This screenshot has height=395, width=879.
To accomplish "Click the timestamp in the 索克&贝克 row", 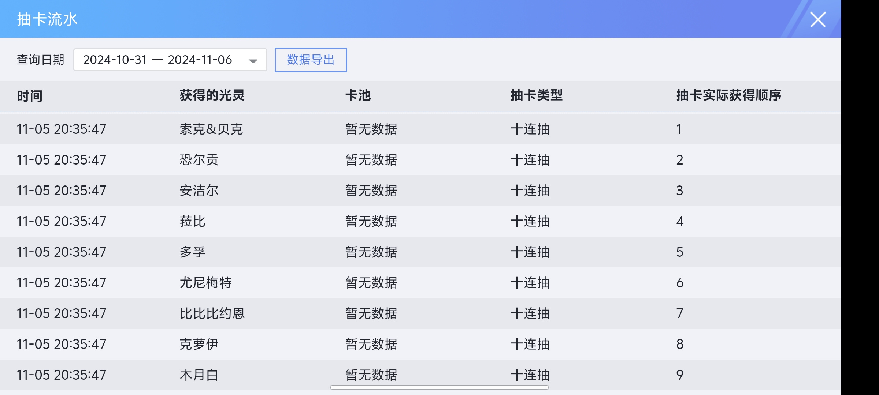I will pos(62,129).
